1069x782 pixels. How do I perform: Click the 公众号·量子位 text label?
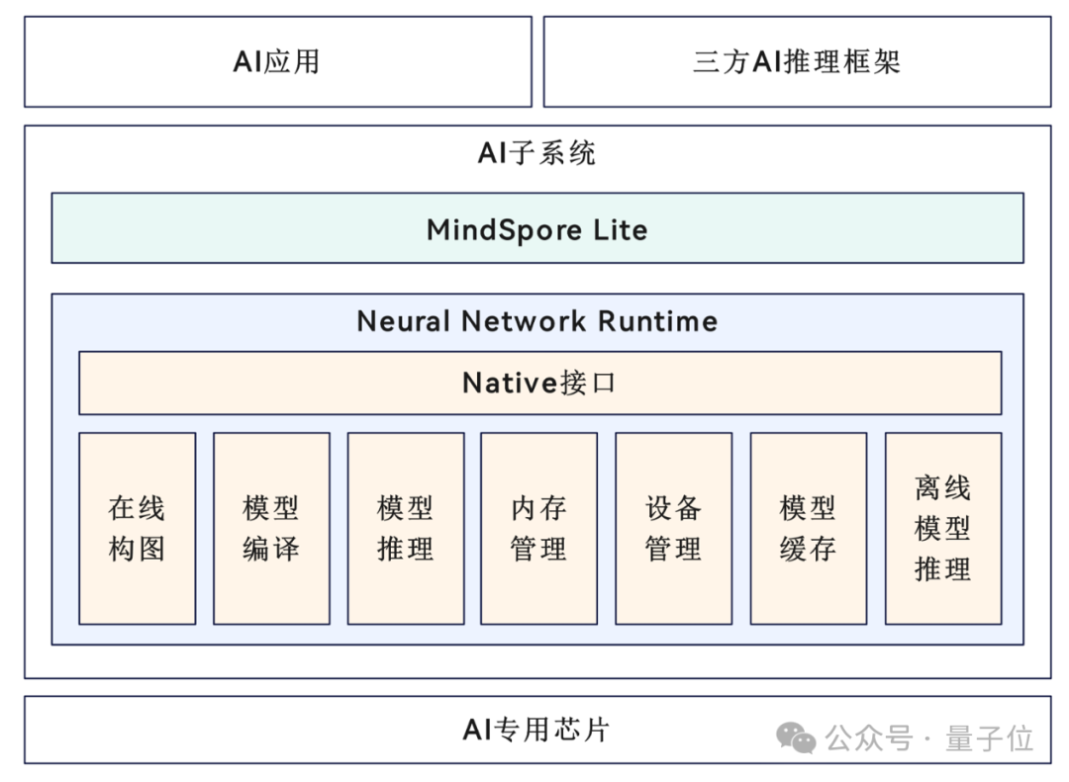tap(930, 737)
